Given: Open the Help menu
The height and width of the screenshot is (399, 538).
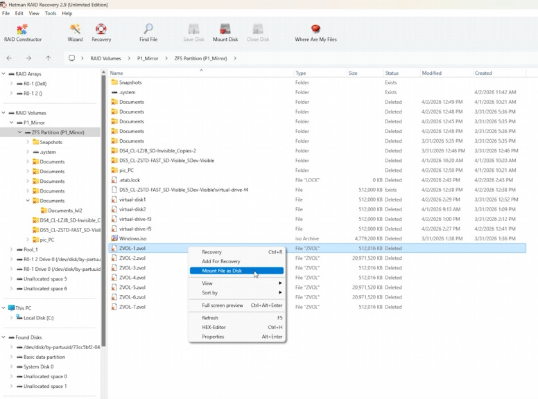Looking at the screenshot, I should 67,13.
